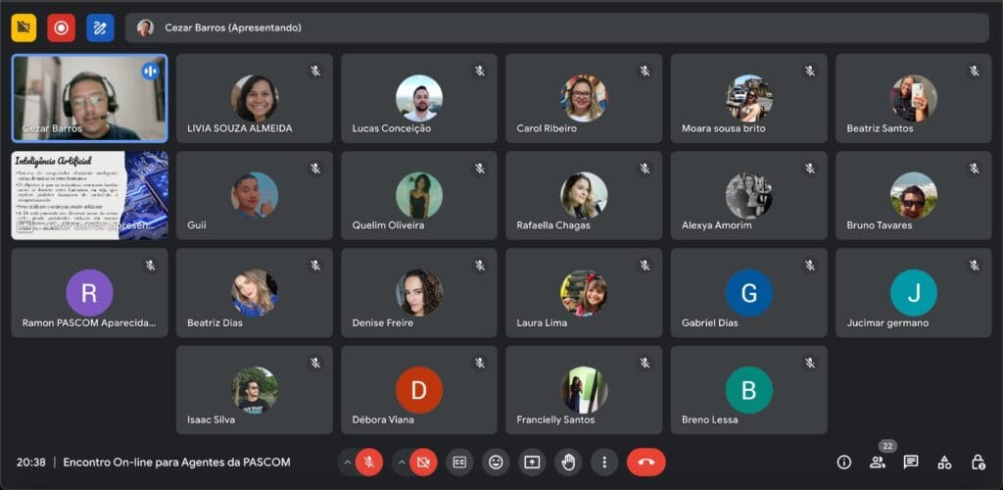Expand audio settings arrow beside microphone

coord(347,462)
